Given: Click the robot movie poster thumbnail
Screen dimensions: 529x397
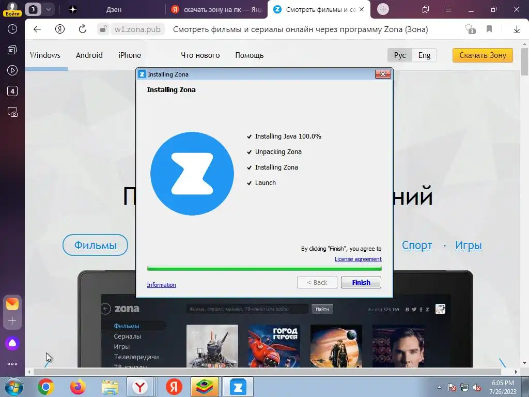Looking at the screenshot, I should pos(212,346).
